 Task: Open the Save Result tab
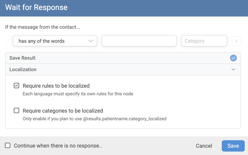23,58
